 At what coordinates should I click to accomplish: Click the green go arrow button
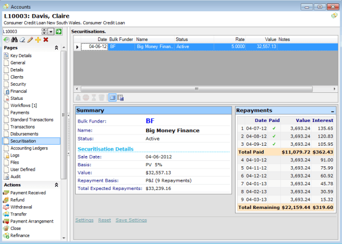click(58, 32)
